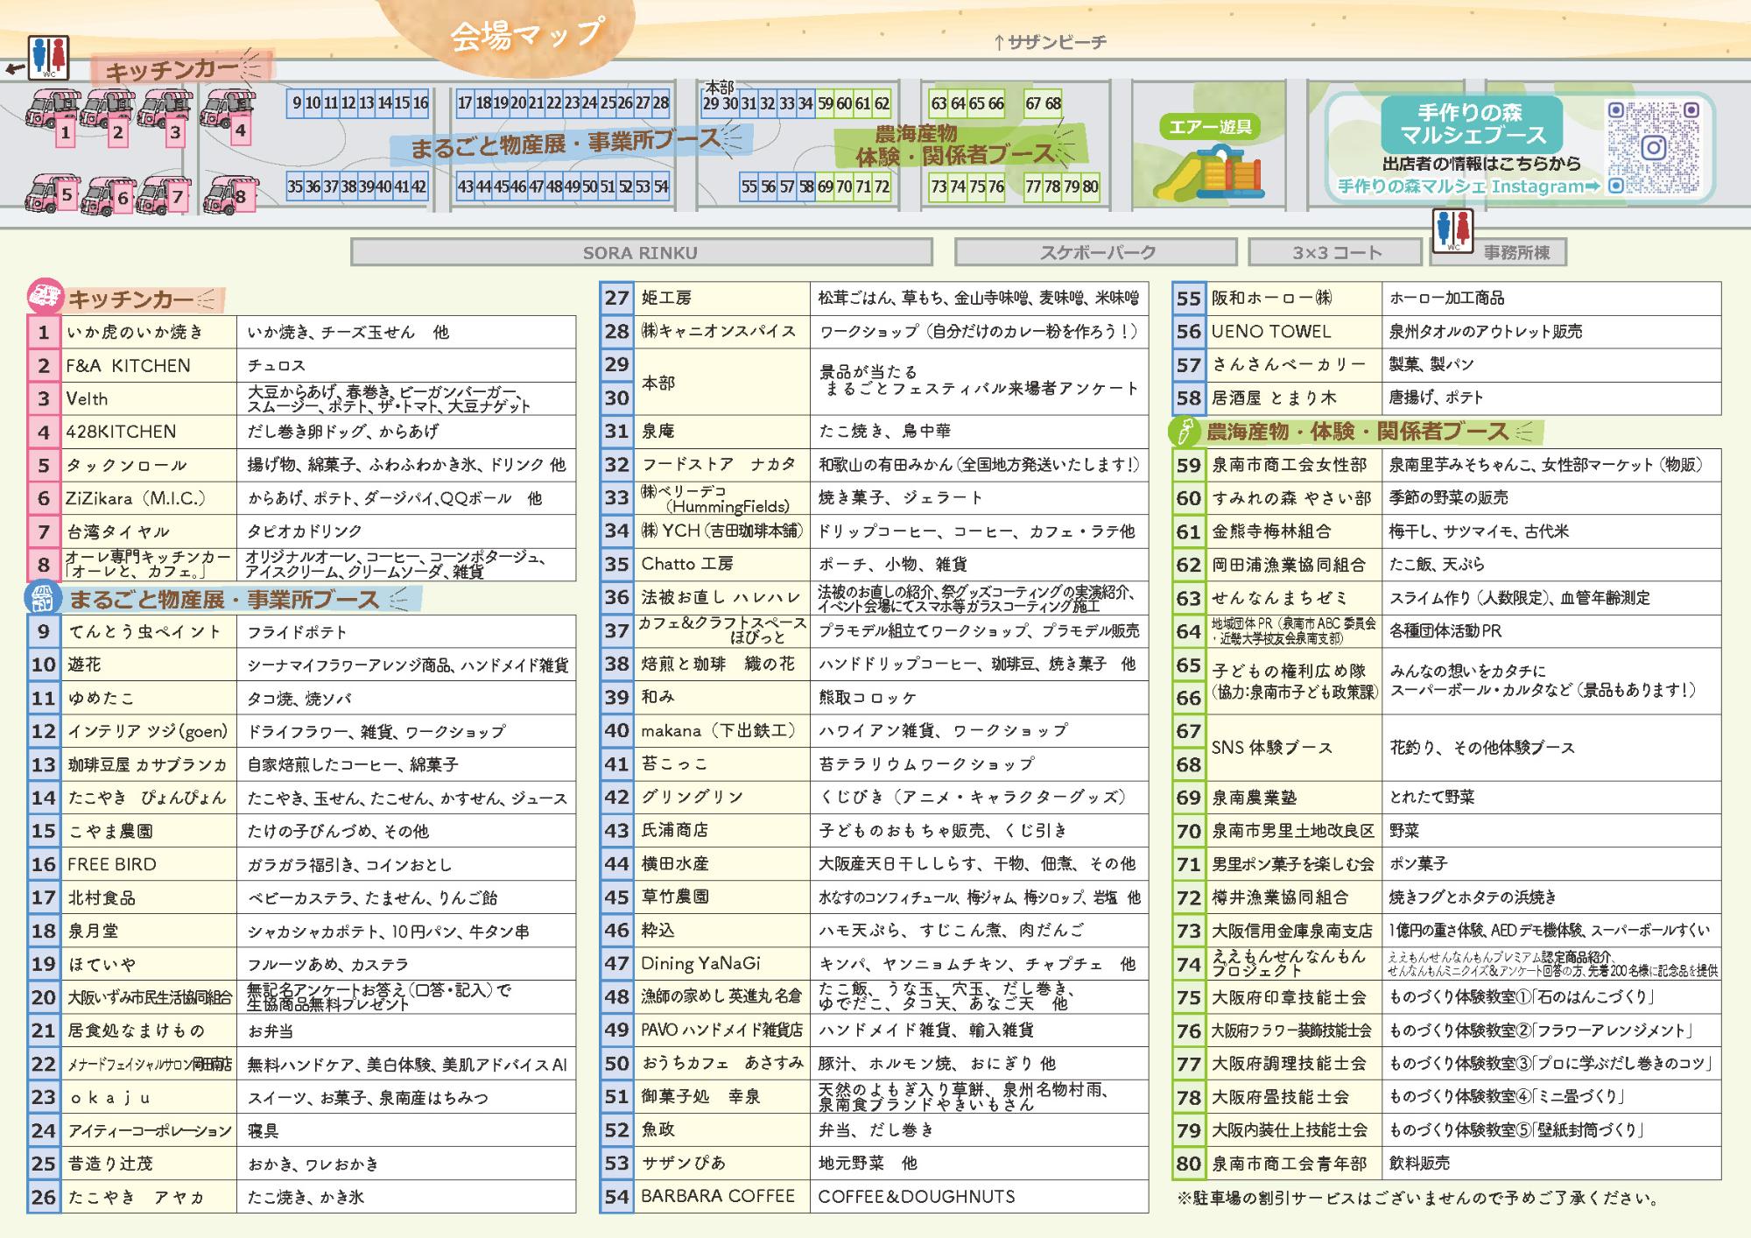Click the フードストア ナカタ entry
1751x1238 pixels.
(719, 464)
